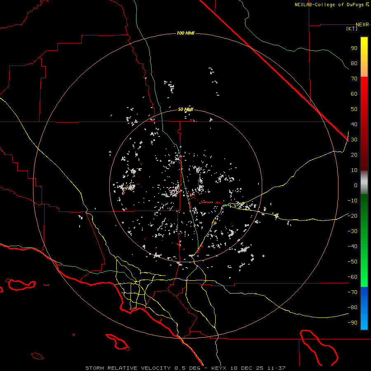Click the 70 value on the velocity scale

coord(354,79)
